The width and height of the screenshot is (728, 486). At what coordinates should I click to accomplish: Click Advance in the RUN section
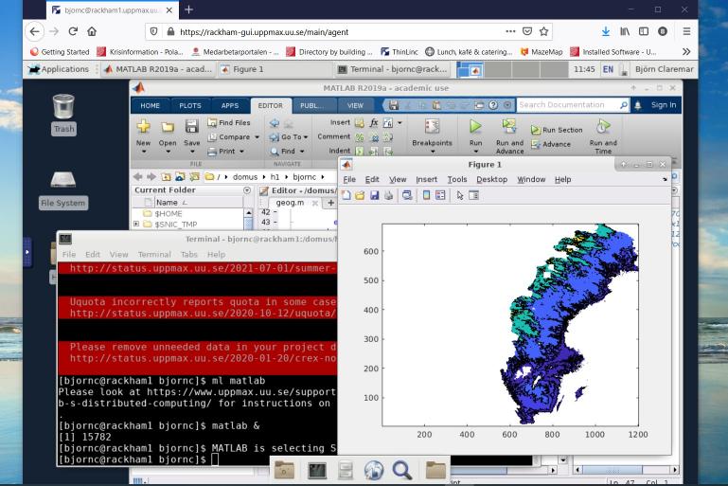[x=551, y=145]
